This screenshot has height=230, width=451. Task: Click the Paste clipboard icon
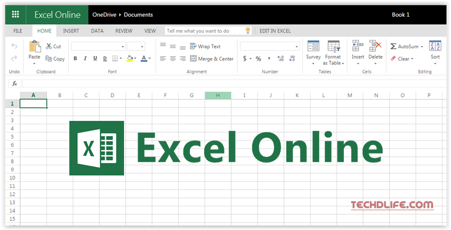pos(34,47)
